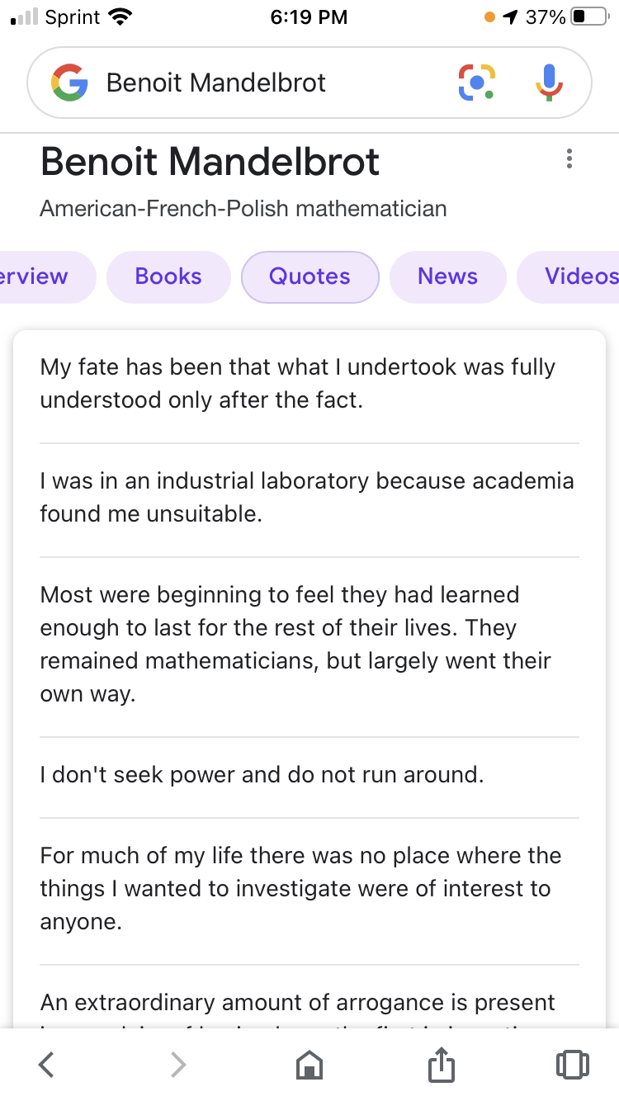Start voice search with microphone icon
The width and height of the screenshot is (619, 1101).
tap(548, 83)
